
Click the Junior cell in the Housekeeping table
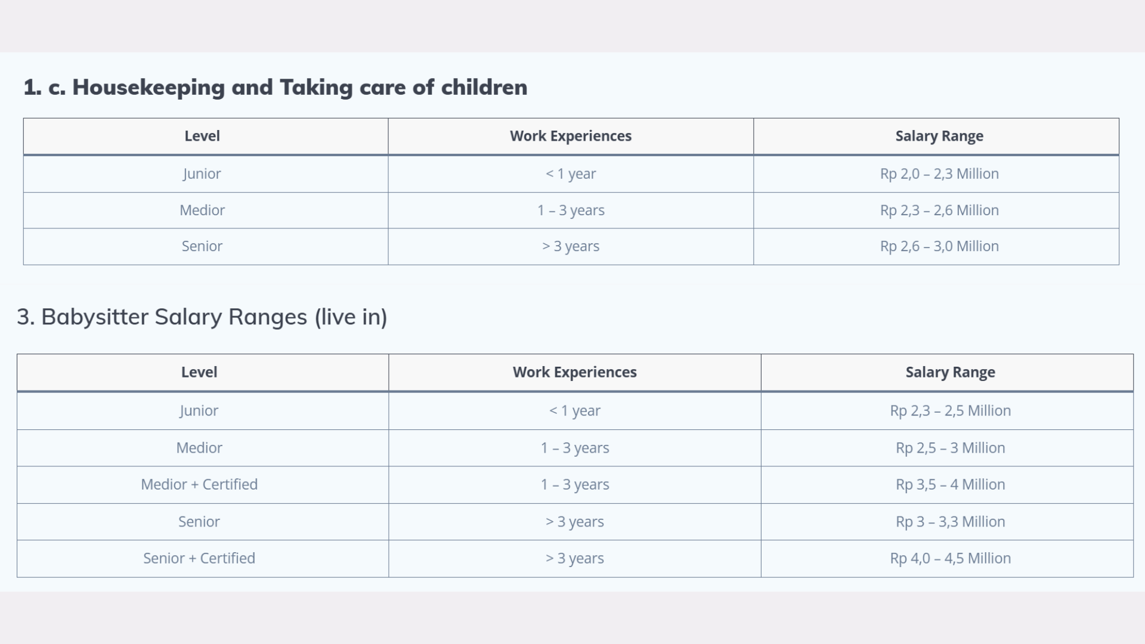[x=202, y=174]
